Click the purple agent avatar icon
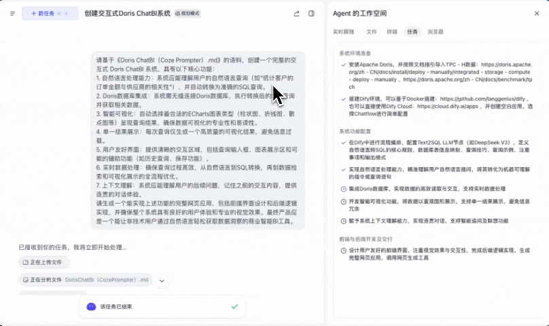This screenshot has width=549, height=326. (x=91, y=307)
